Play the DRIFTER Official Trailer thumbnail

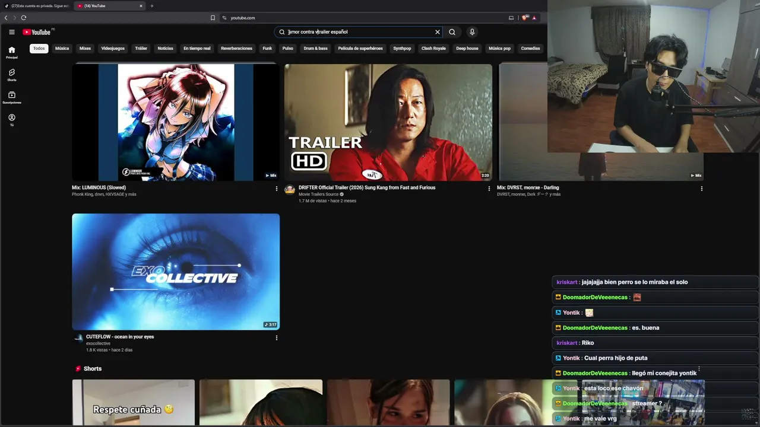click(x=388, y=122)
